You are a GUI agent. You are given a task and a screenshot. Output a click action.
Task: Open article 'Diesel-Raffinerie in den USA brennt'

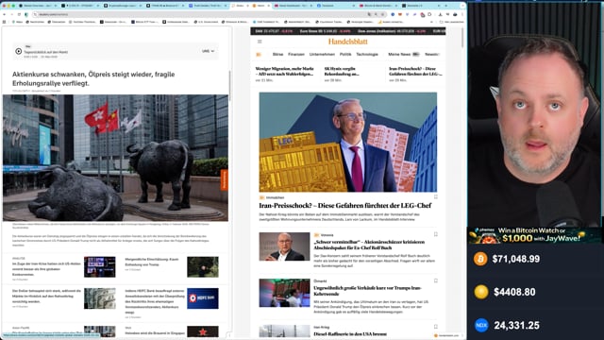pos(350,333)
